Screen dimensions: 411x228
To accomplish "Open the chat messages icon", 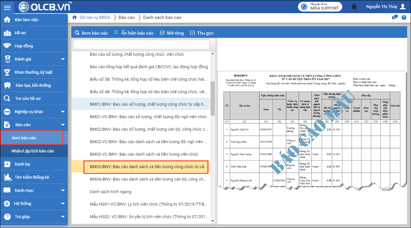I will click(x=395, y=17).
